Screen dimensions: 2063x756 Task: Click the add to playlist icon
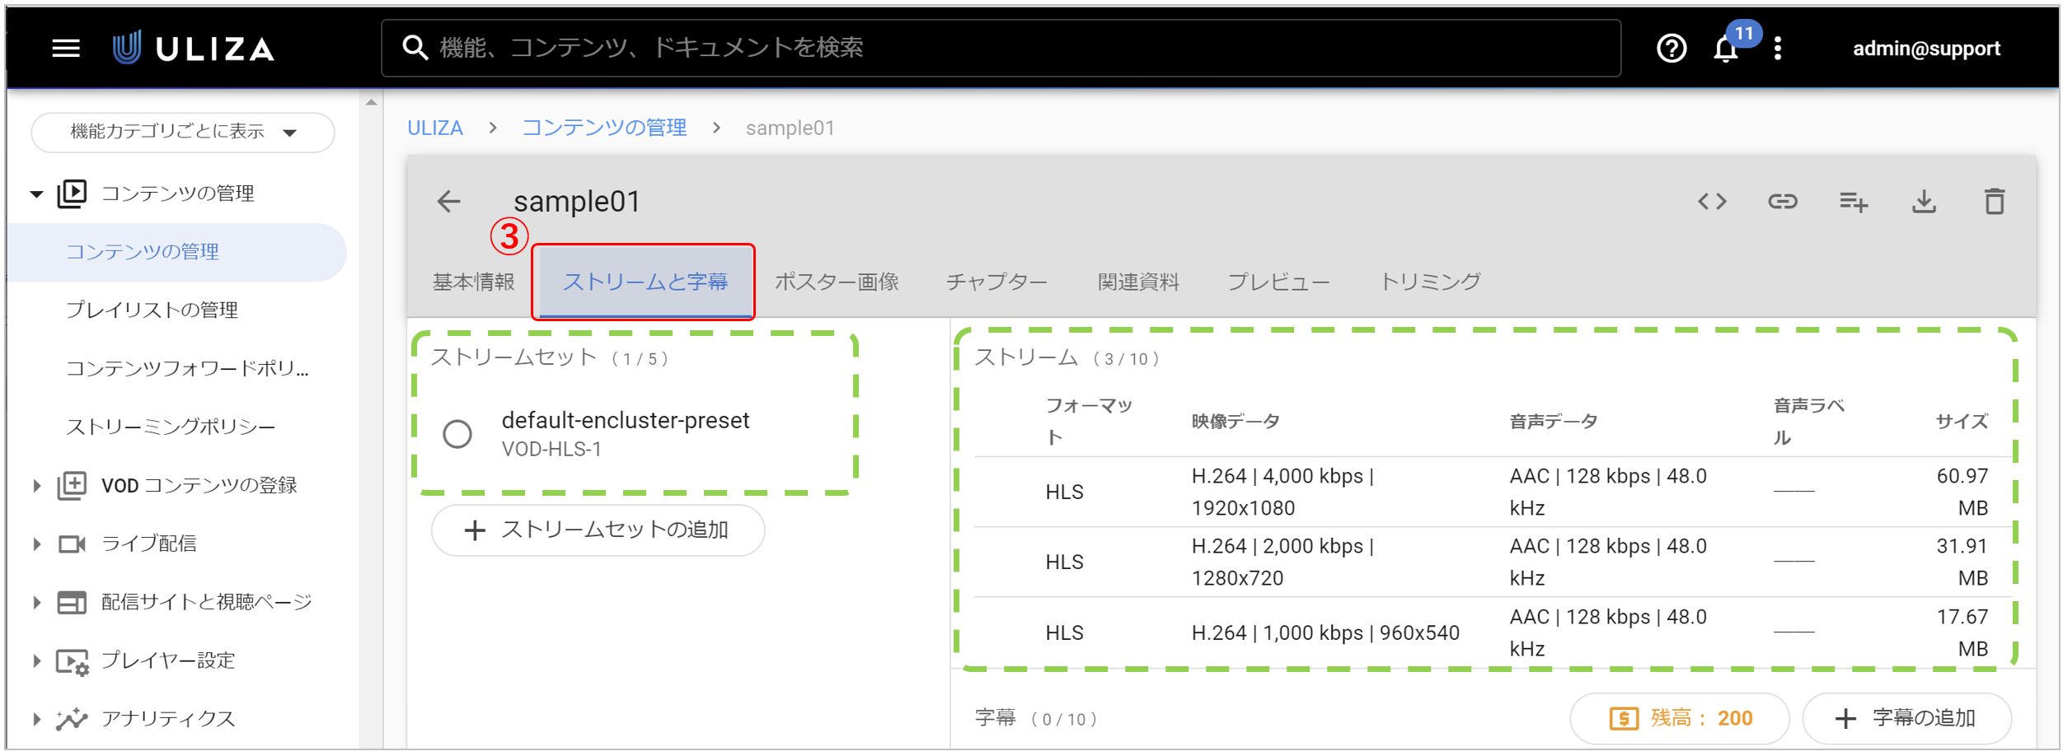point(1853,202)
